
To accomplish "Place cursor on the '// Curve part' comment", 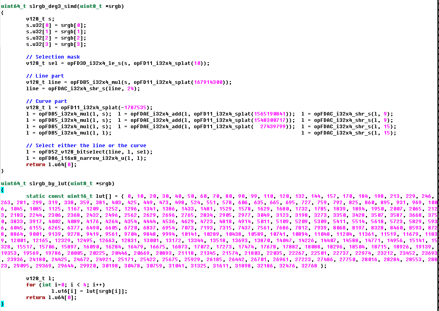I will tap(47, 101).
